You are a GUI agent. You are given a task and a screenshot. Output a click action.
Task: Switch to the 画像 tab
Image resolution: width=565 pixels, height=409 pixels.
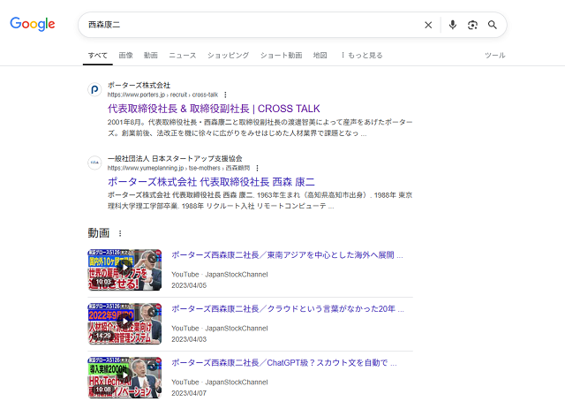point(125,55)
